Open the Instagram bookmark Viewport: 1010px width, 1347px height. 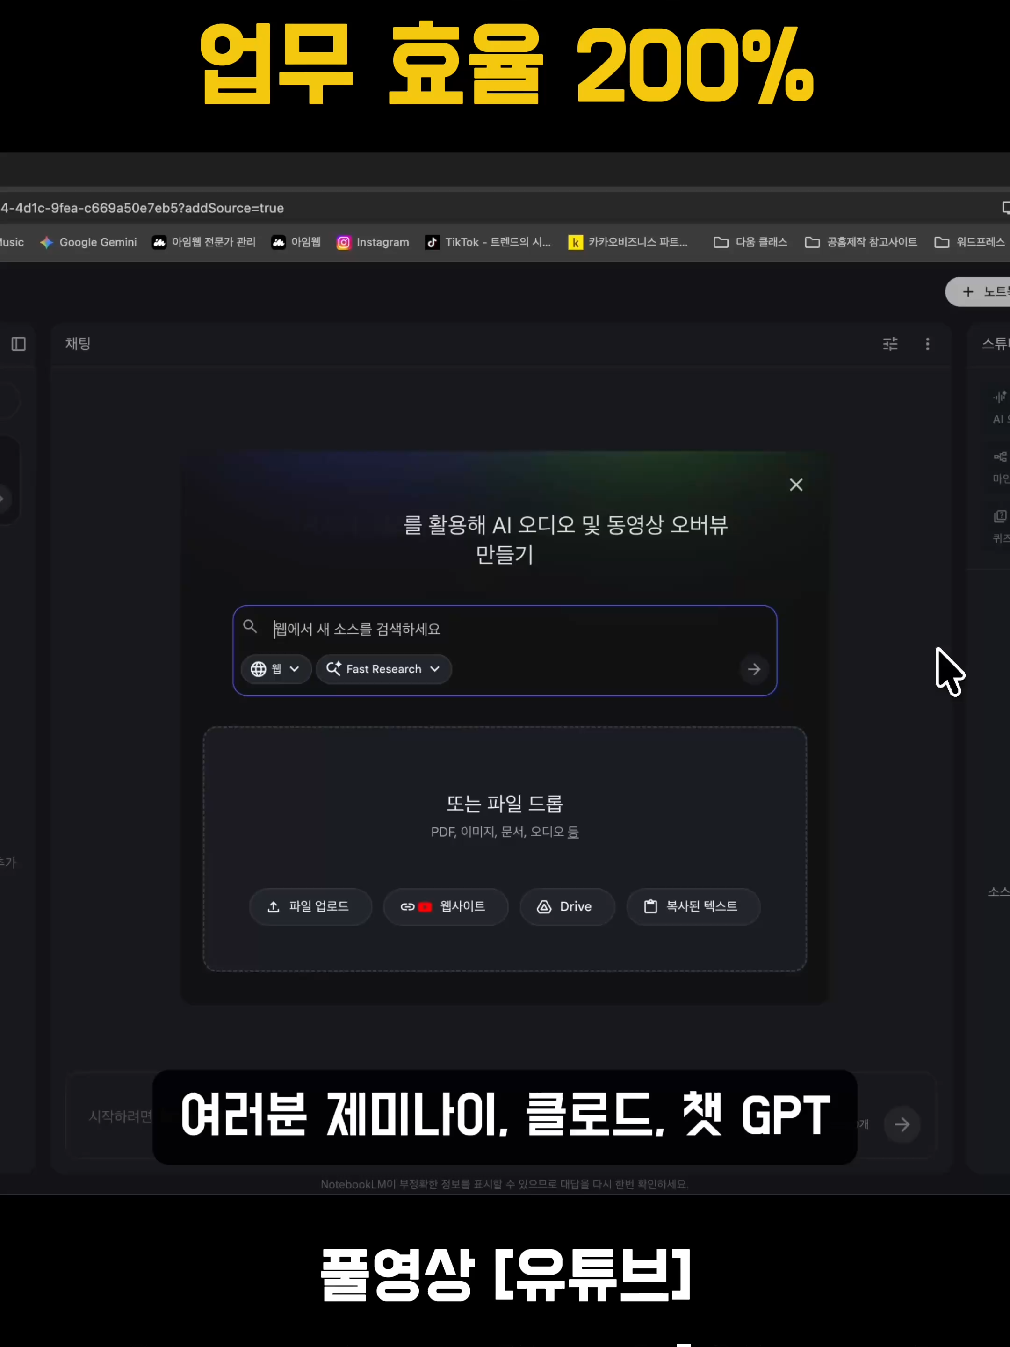point(373,242)
